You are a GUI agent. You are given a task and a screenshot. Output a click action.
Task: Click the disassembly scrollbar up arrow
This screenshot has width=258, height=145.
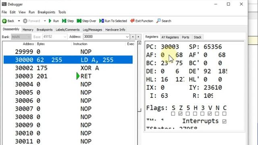(139, 43)
